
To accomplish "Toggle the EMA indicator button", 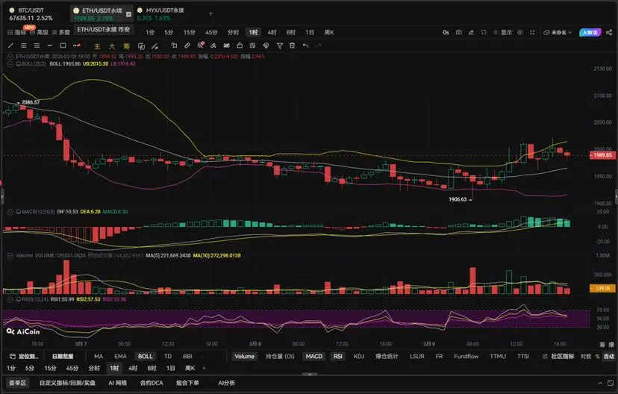I will pyautogui.click(x=121, y=356).
